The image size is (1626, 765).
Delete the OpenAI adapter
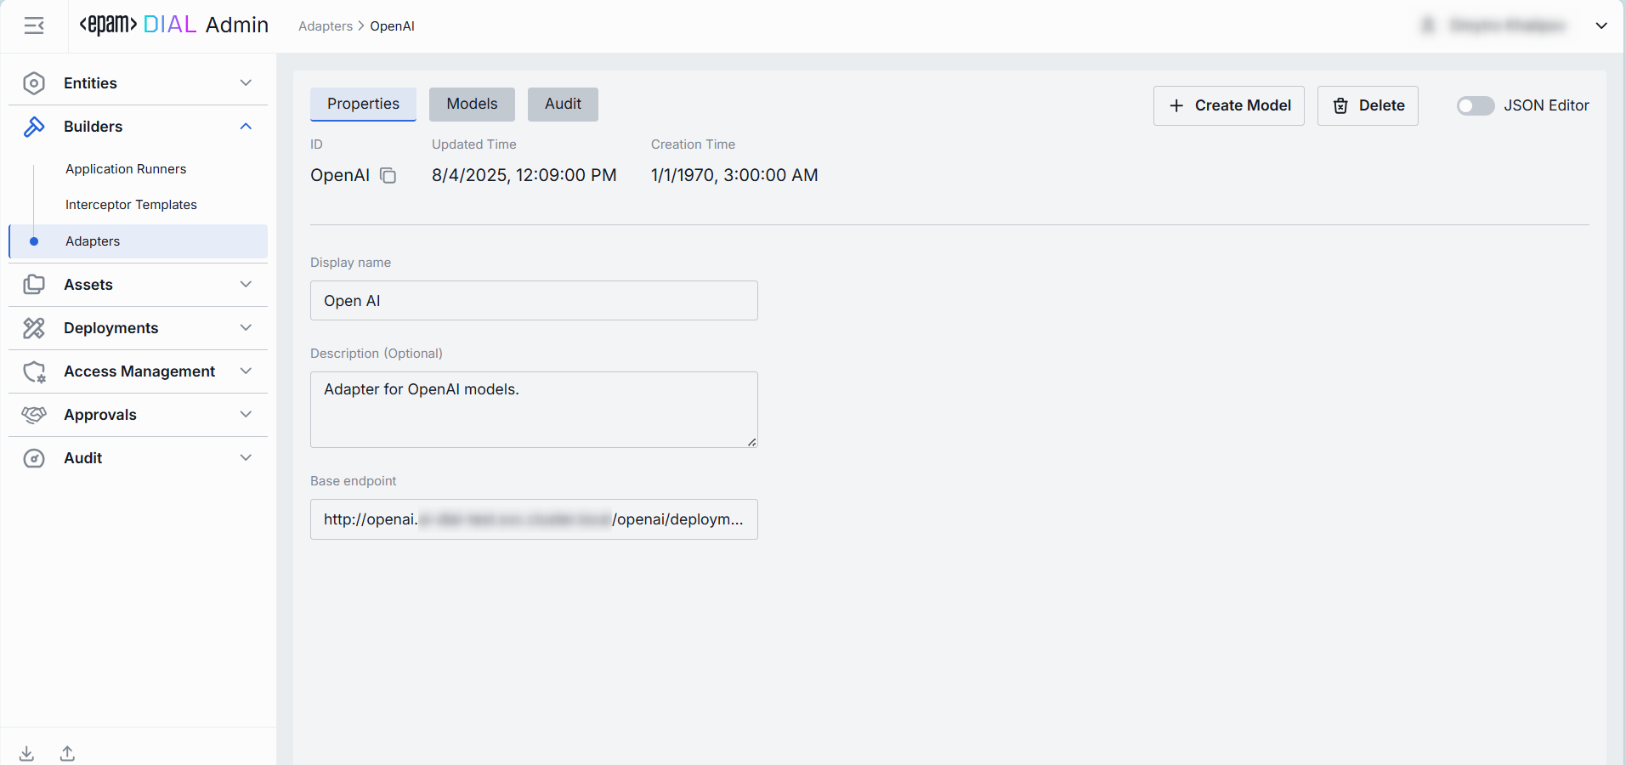click(1368, 105)
